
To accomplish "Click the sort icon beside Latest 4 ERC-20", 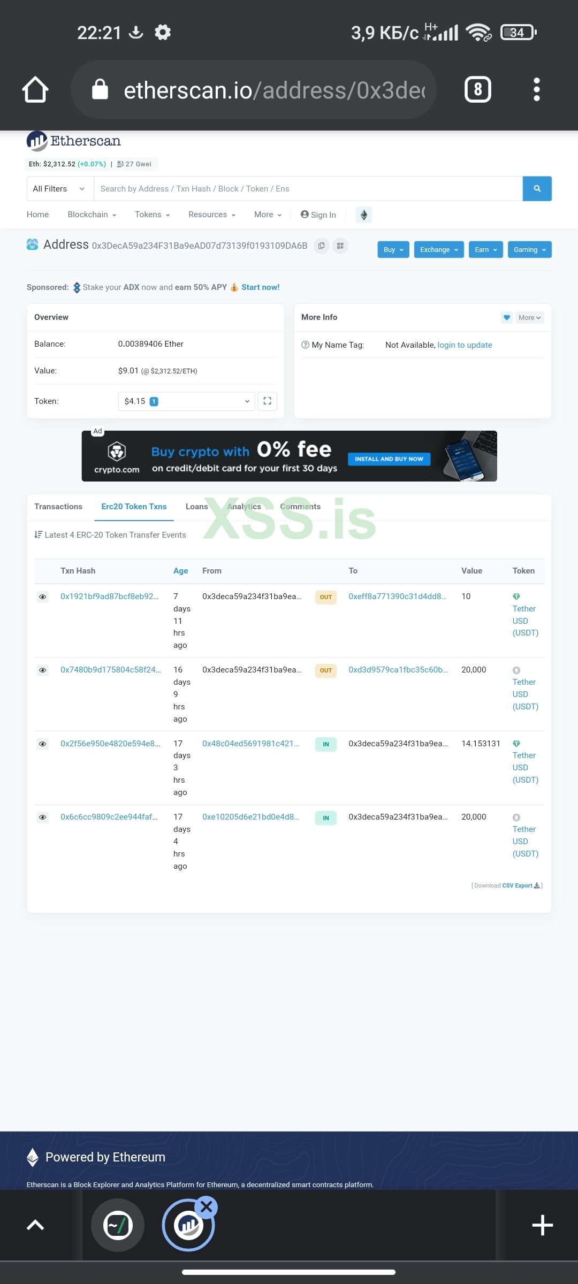I will point(38,534).
